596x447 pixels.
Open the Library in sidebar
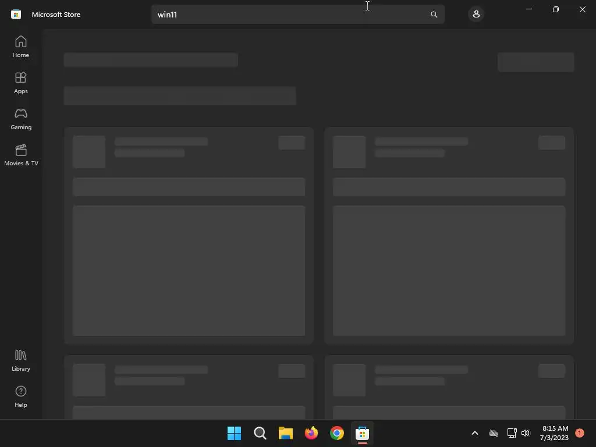(x=21, y=360)
